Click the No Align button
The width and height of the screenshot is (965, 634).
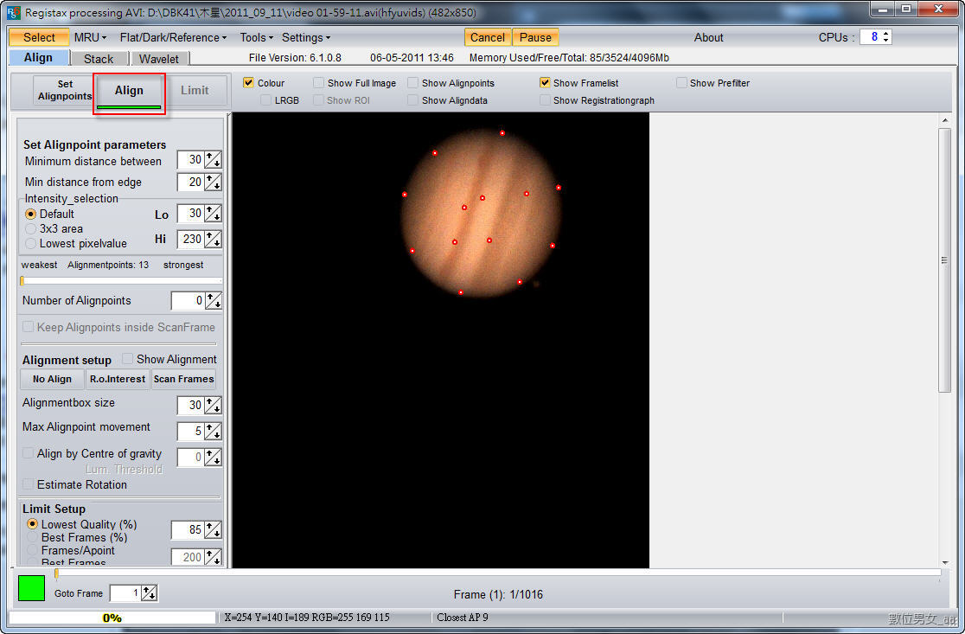[52, 379]
